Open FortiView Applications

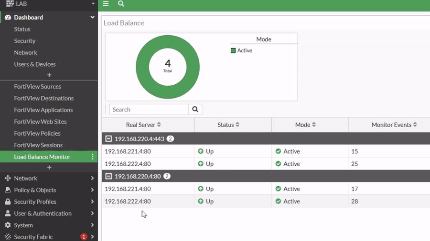[43, 110]
